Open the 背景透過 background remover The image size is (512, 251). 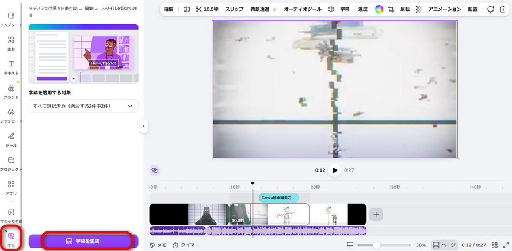pos(263,9)
